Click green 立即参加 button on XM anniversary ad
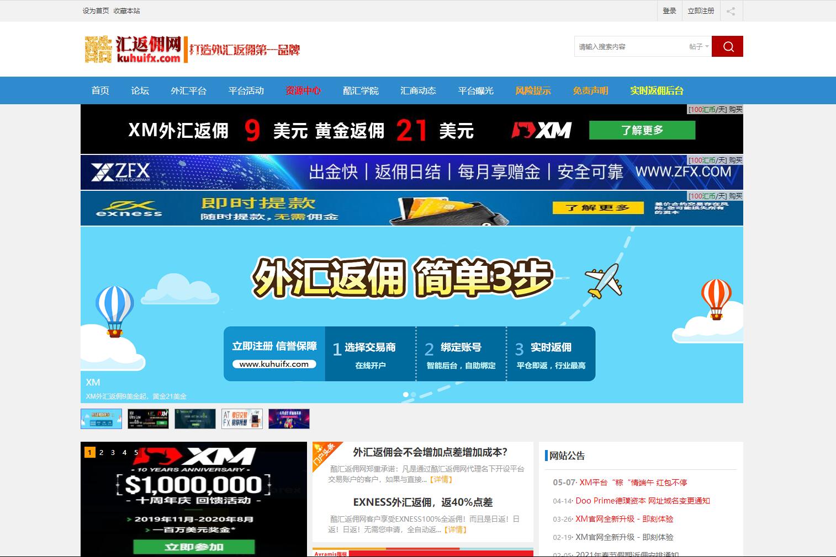836x557 pixels. (x=194, y=547)
